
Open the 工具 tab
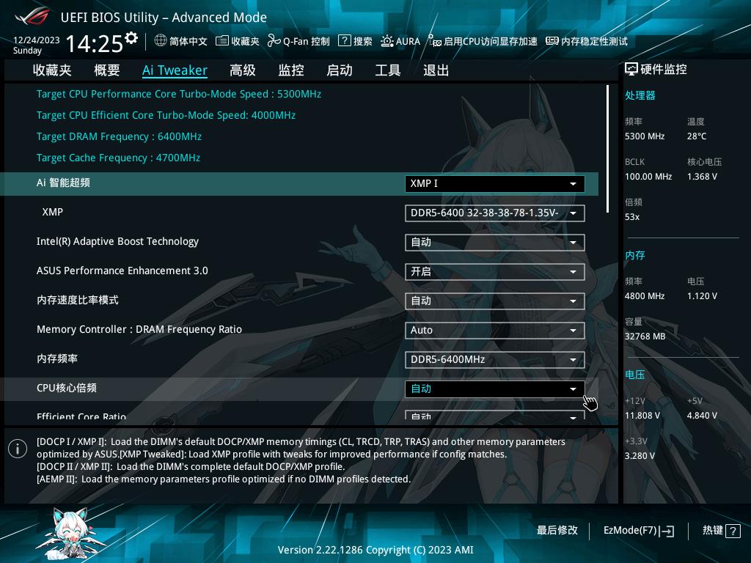(x=388, y=70)
